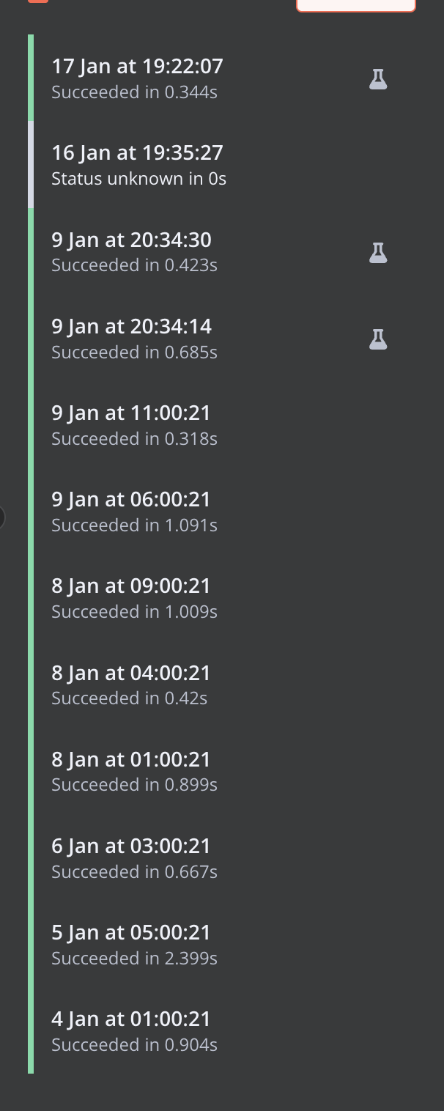Image resolution: width=444 pixels, height=1111 pixels.
Task: Click the red square at top left
Action: (38, 1)
